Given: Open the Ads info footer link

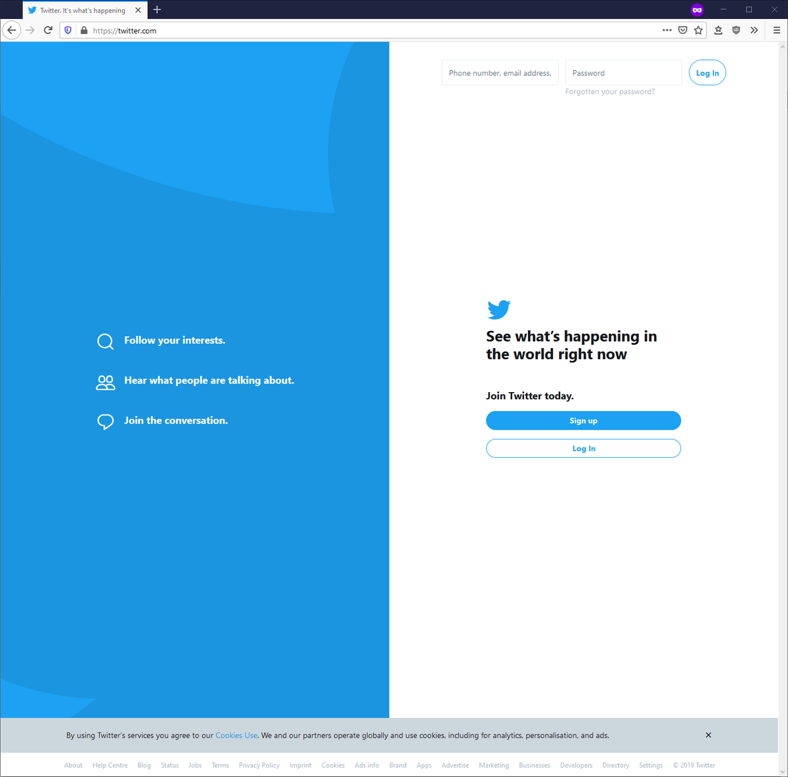Looking at the screenshot, I should click(x=366, y=765).
